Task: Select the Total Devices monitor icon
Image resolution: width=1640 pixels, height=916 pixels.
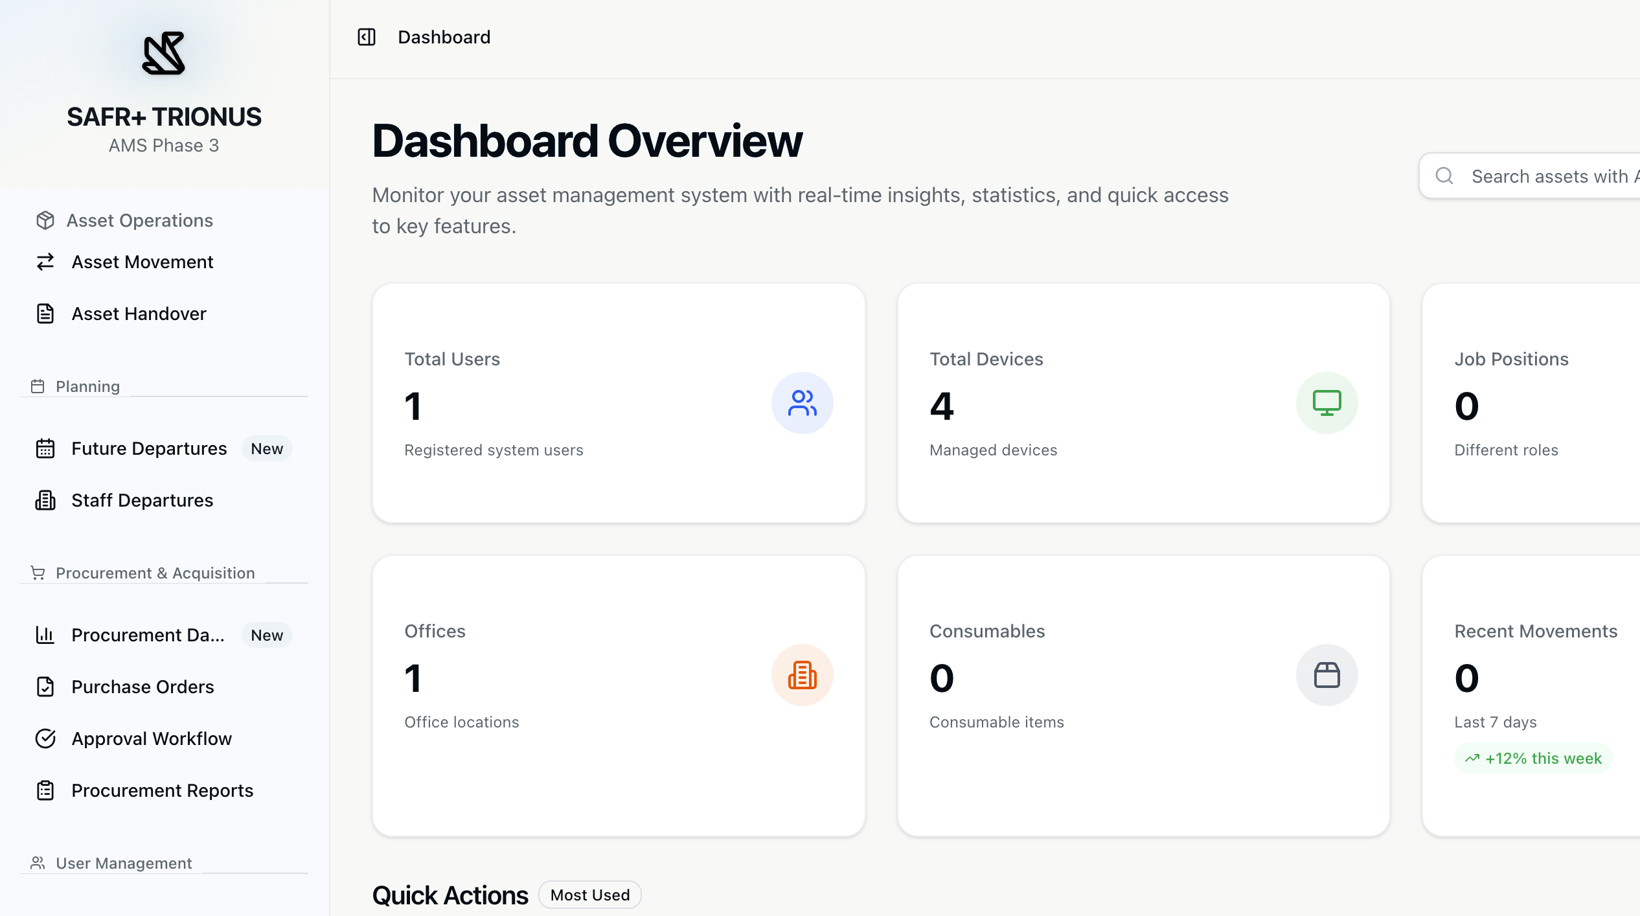Action: [1327, 402]
